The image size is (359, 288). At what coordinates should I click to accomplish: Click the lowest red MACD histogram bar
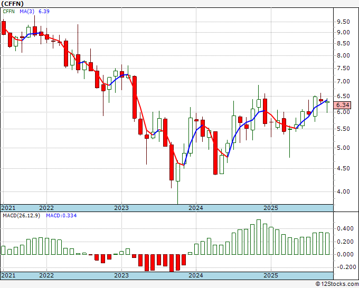pyautogui.click(x=172, y=263)
